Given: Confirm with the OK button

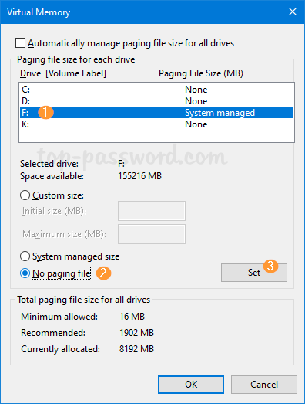Looking at the screenshot, I should pos(191,385).
